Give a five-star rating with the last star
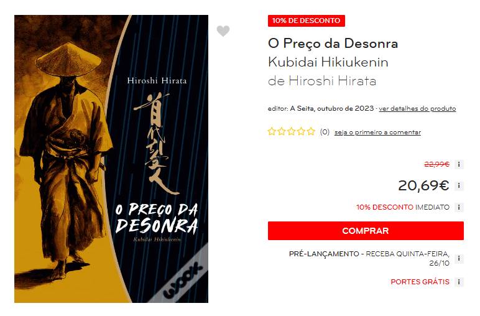 [x=311, y=132]
